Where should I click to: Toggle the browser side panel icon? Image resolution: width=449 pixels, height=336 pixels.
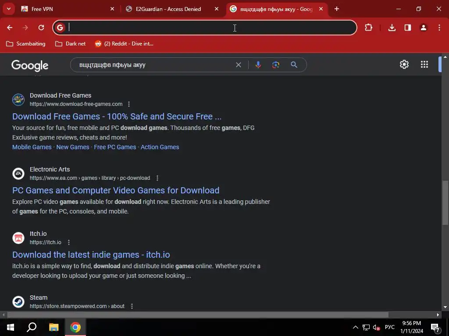(408, 28)
